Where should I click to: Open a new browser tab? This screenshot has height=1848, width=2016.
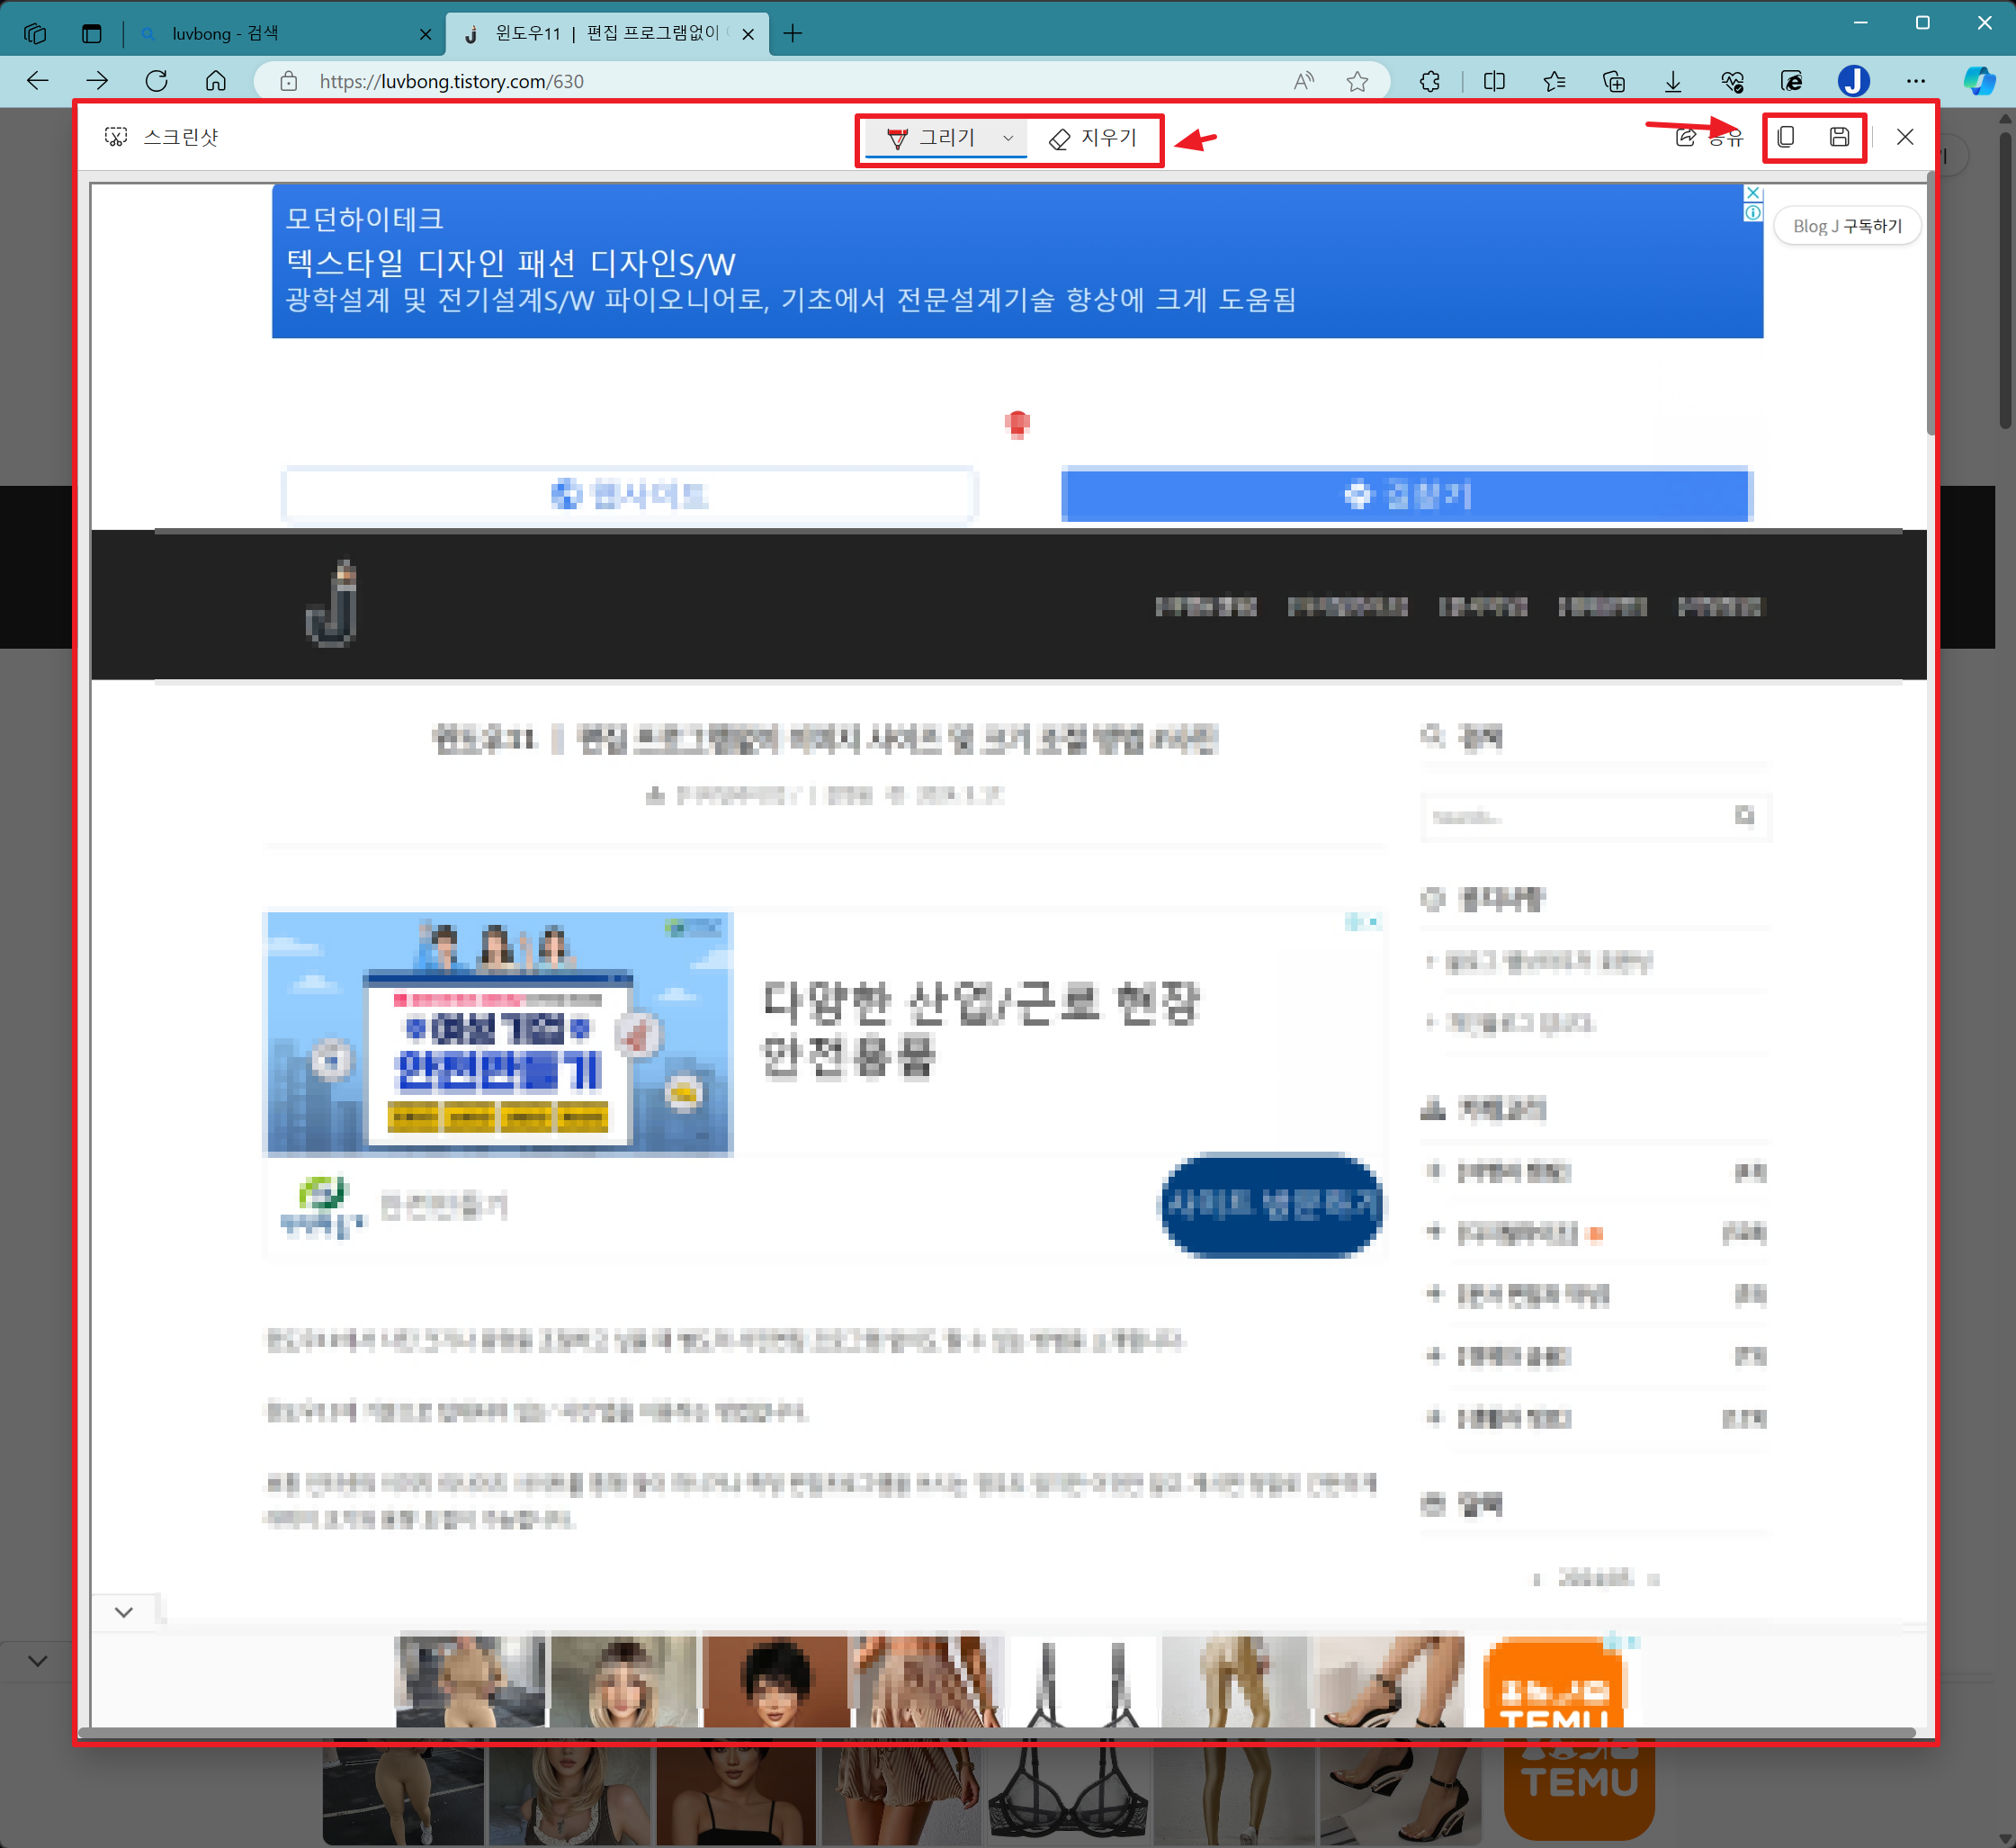(793, 33)
